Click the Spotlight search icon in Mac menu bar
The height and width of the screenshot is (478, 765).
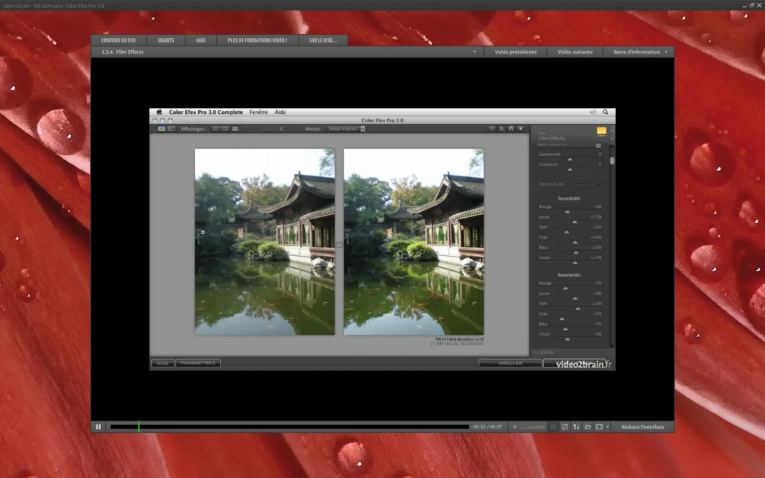click(606, 112)
